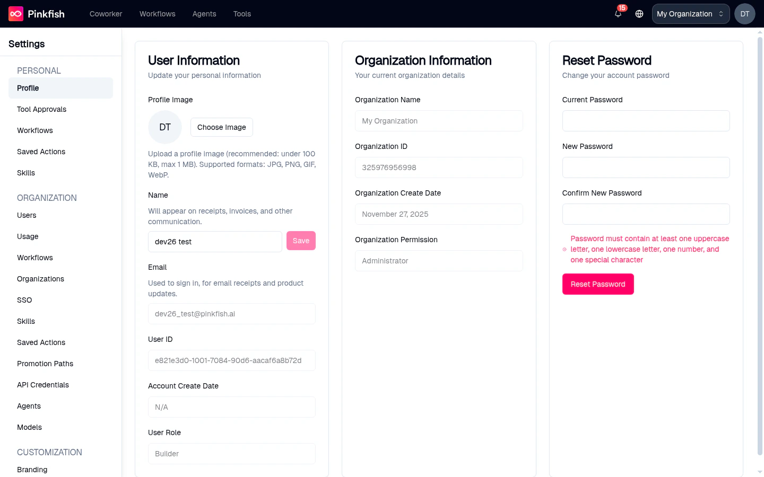Open the DT avatar menu in top bar
Viewport: 764px width, 477px height.
pyautogui.click(x=744, y=14)
